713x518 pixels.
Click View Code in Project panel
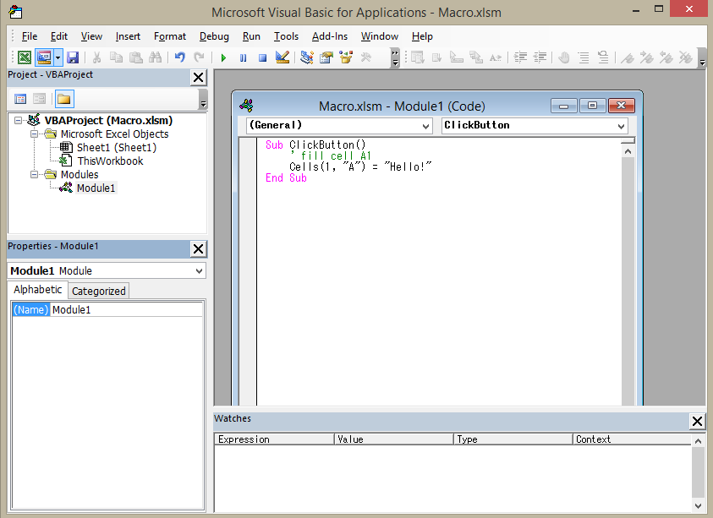(x=20, y=99)
